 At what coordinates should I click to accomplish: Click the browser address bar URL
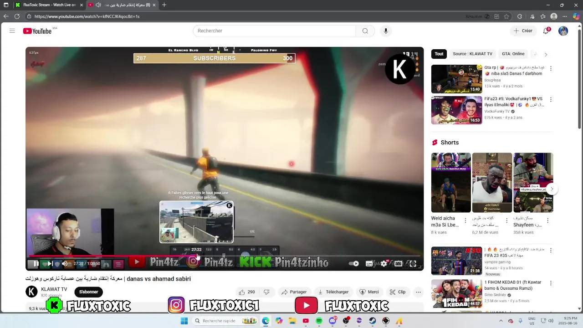pos(87,16)
